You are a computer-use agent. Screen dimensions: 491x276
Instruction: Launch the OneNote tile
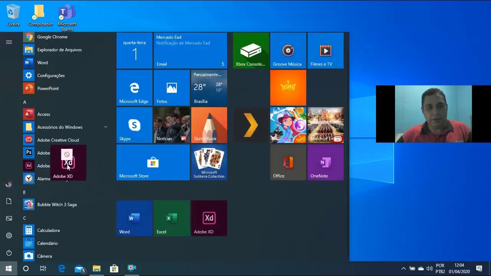click(326, 162)
